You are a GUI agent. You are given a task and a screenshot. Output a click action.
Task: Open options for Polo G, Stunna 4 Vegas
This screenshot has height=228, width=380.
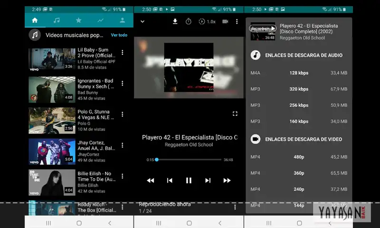pos(123,114)
